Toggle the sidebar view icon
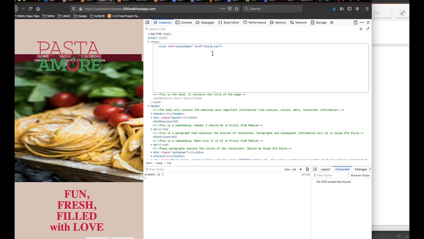This screenshot has width=424, height=239. pyautogui.click(x=349, y=9)
